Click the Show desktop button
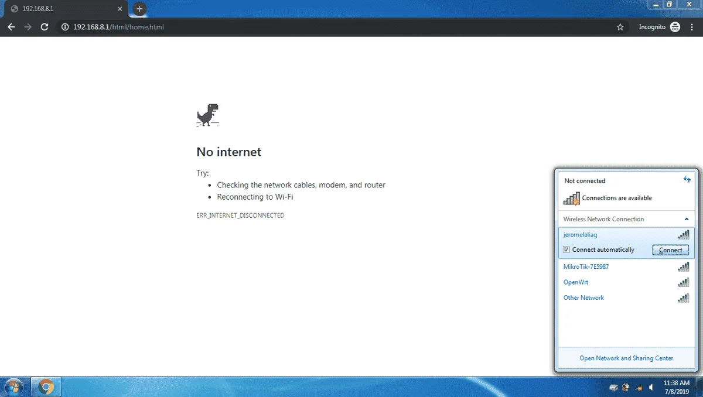The height and width of the screenshot is (397, 703). tap(699, 387)
